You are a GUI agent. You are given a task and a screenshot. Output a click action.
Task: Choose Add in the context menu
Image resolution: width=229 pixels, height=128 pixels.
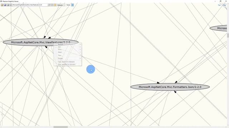(68, 47)
